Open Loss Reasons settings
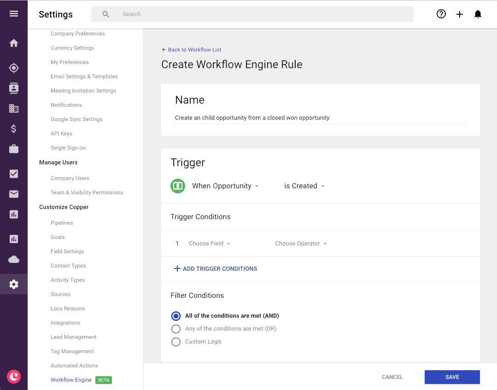The image size is (497, 390). [68, 308]
